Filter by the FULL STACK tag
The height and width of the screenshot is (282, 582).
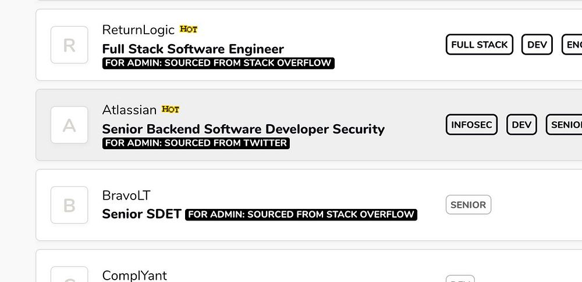(x=480, y=45)
